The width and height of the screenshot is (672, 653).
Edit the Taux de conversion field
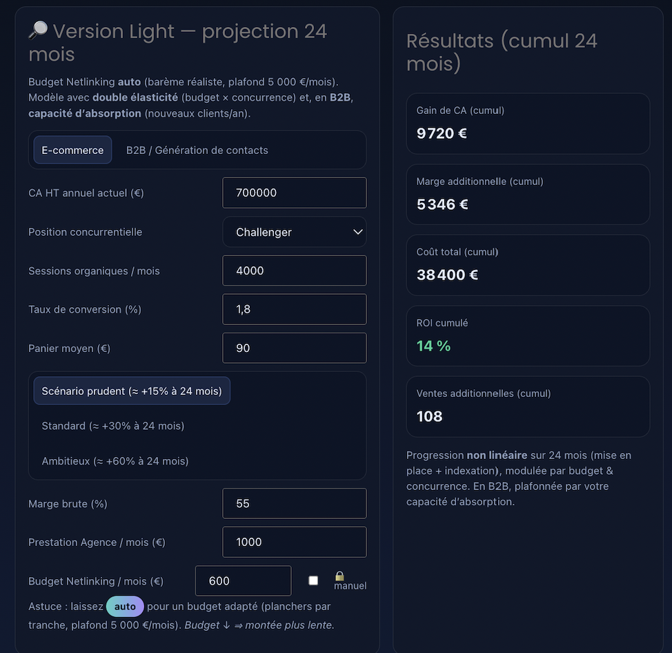click(295, 309)
